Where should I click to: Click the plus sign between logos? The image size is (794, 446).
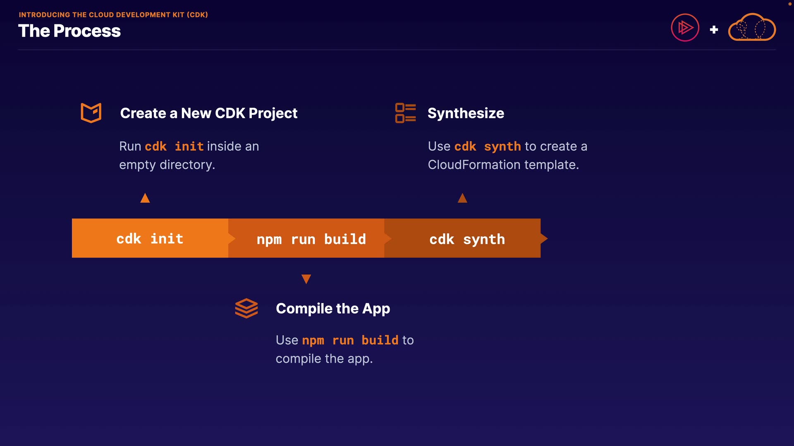point(714,30)
